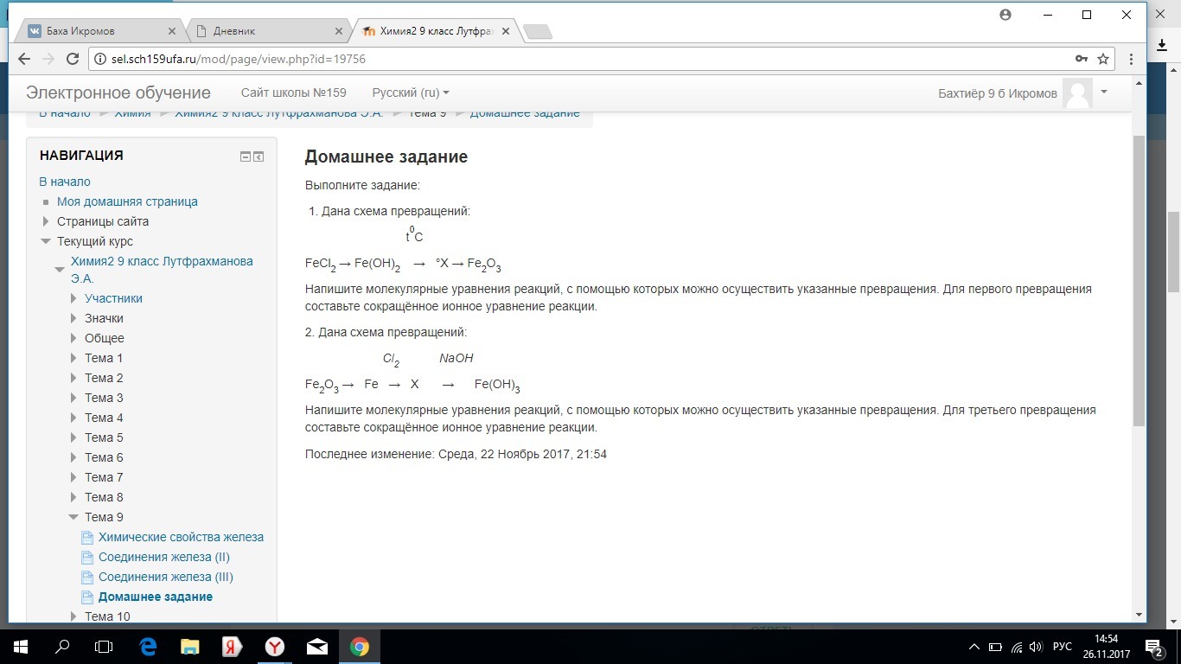
Task: Expand Тема 2 tree node
Action: 73,378
